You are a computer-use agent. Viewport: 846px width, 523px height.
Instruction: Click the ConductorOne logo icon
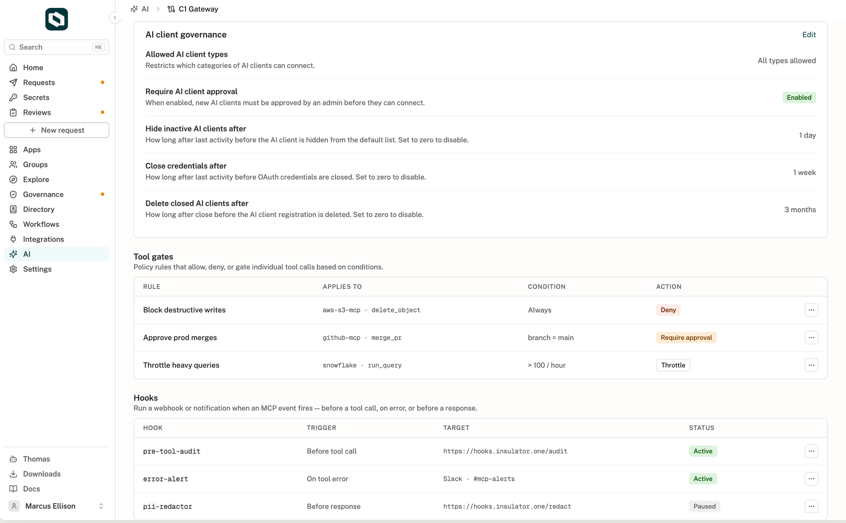point(56,19)
